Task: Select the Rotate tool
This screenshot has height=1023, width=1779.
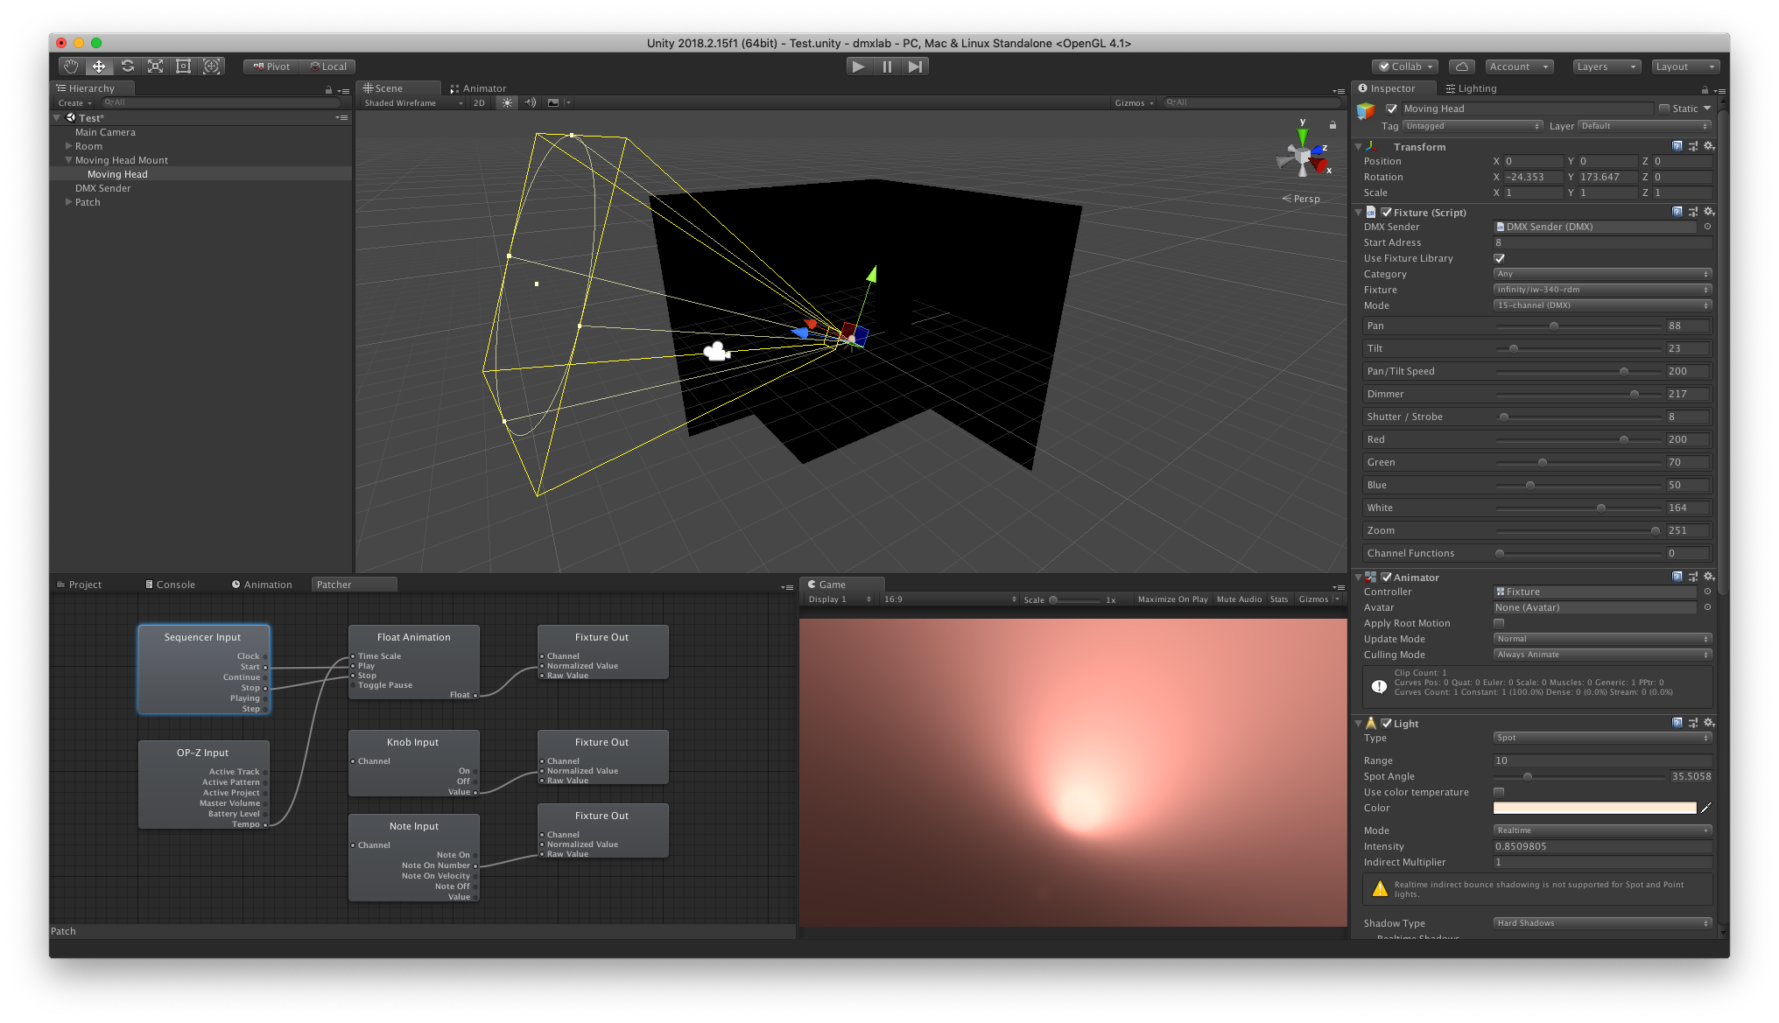Action: 128,67
